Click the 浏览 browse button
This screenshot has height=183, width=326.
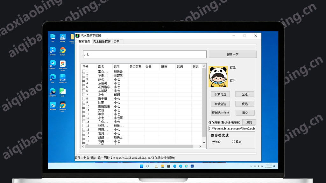pos(249,122)
